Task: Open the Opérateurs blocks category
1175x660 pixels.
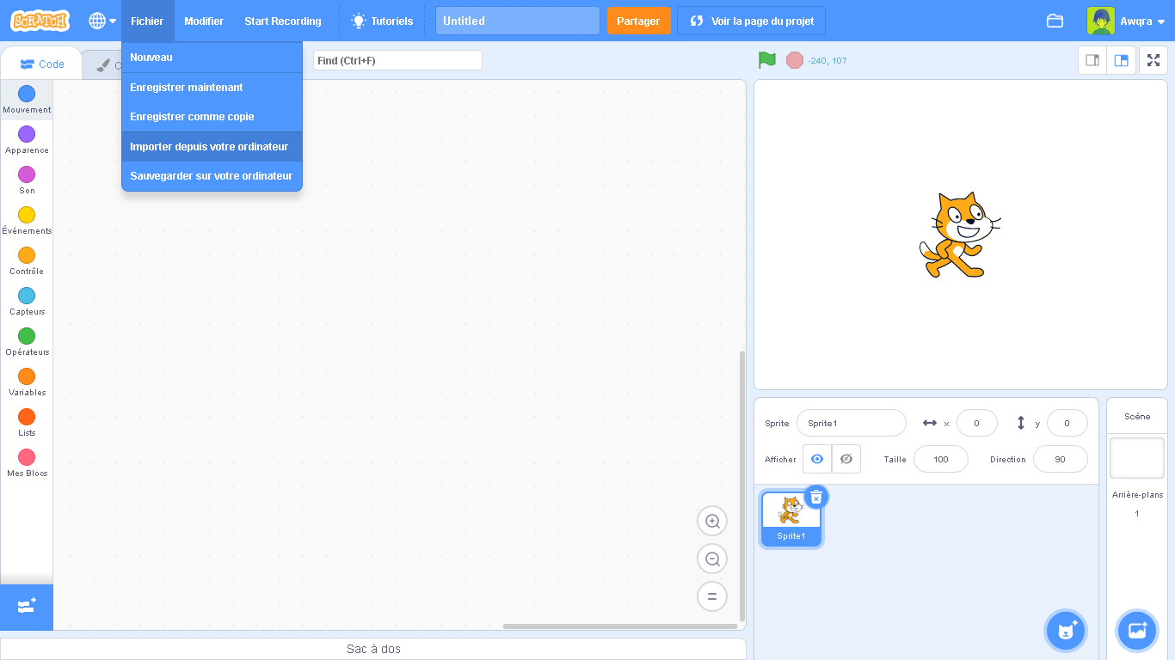Action: point(27,342)
